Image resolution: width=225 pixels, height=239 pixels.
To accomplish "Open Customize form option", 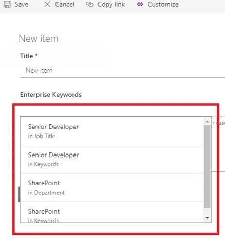I will [x=158, y=4].
